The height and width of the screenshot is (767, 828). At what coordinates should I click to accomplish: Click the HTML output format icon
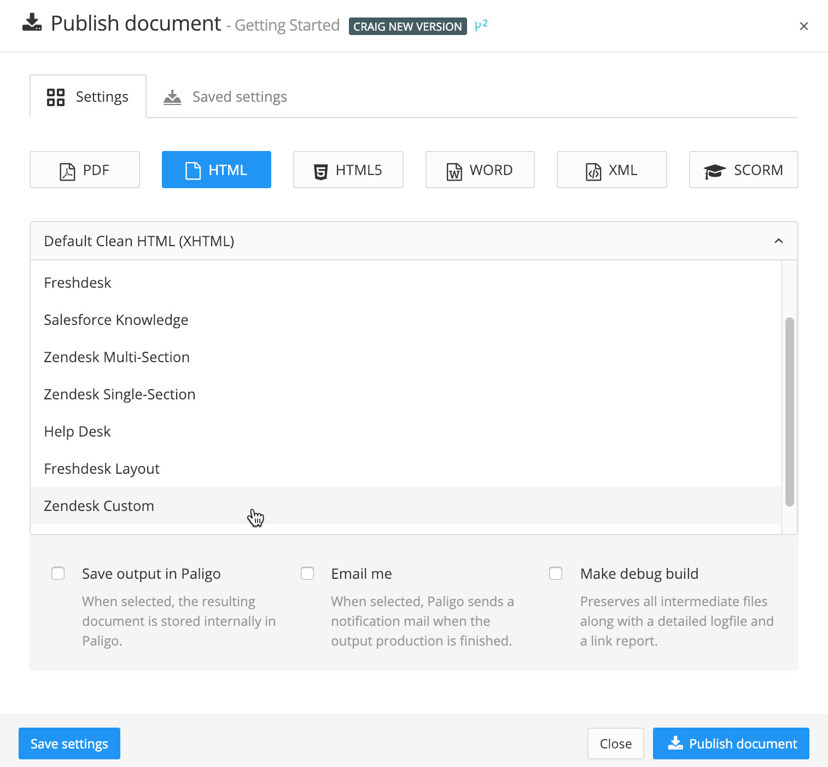192,170
